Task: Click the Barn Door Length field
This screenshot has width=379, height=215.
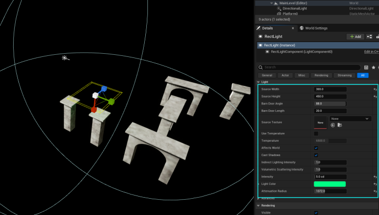Action: pos(330,111)
